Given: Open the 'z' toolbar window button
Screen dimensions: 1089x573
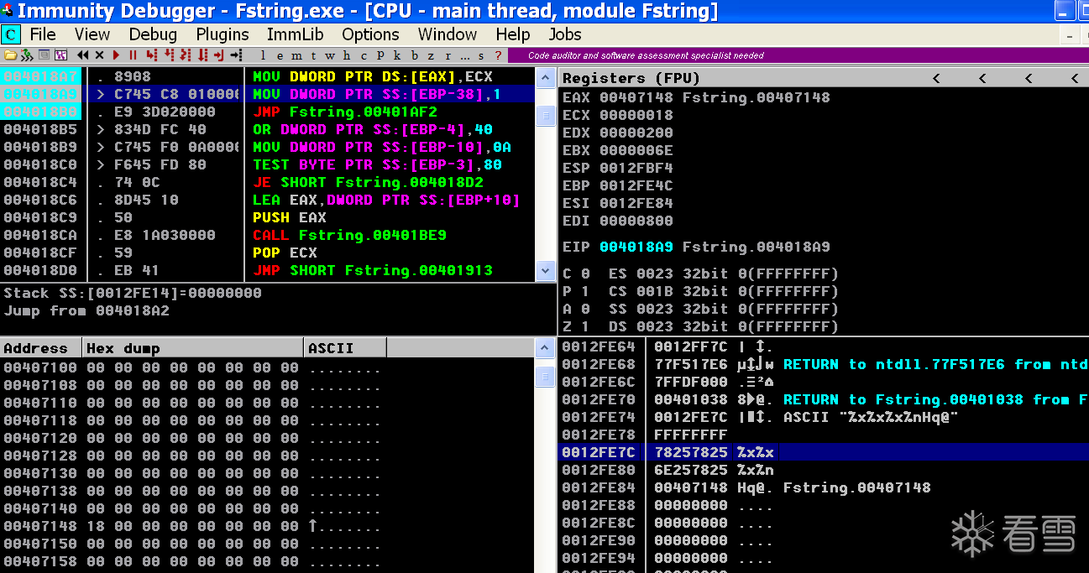Looking at the screenshot, I should click(431, 55).
